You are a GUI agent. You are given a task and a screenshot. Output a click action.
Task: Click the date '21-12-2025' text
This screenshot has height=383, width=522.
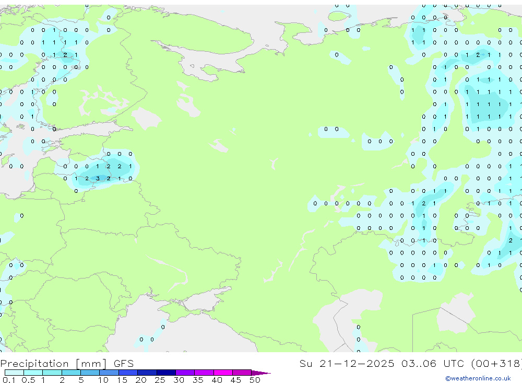pyautogui.click(x=357, y=363)
